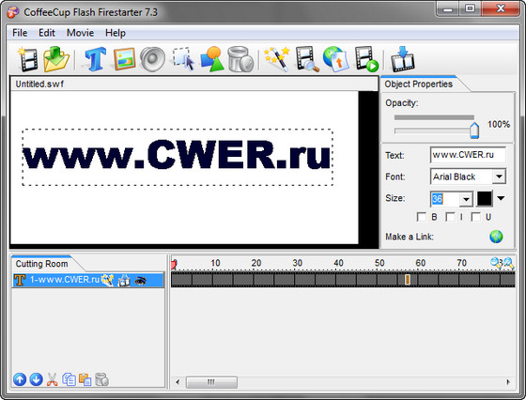Open the Edit menu
526x400 pixels.
47,33
